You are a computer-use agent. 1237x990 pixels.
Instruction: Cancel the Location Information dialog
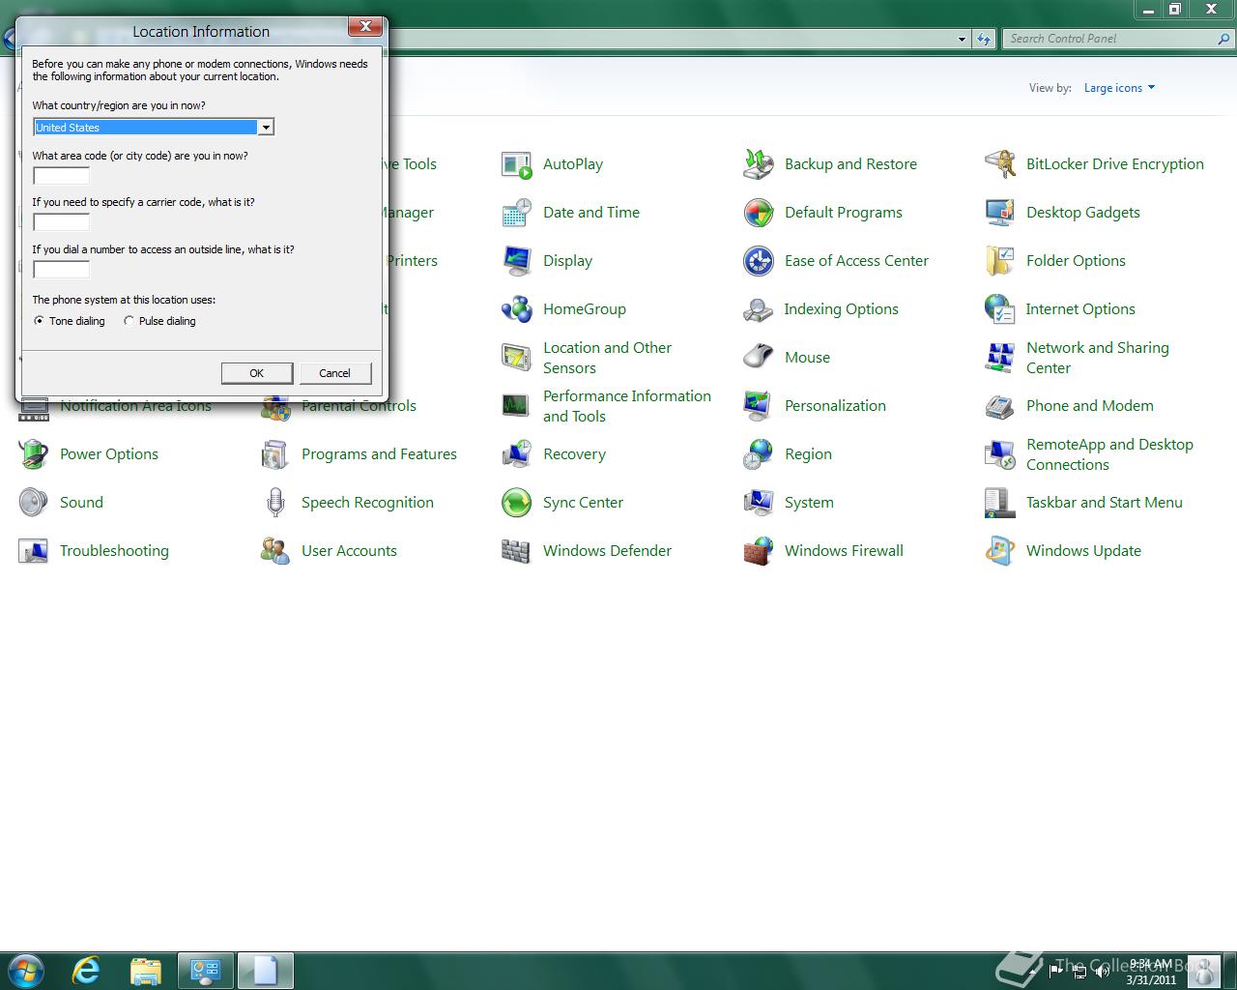pyautogui.click(x=334, y=373)
